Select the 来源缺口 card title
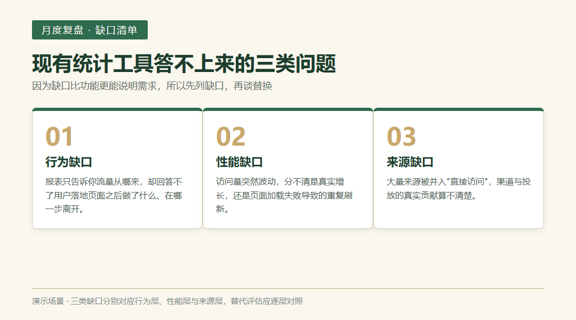This screenshot has height=320, width=576. point(410,162)
